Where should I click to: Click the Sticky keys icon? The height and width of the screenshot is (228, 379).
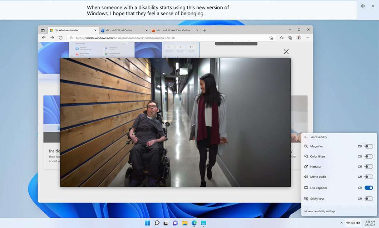(306, 198)
